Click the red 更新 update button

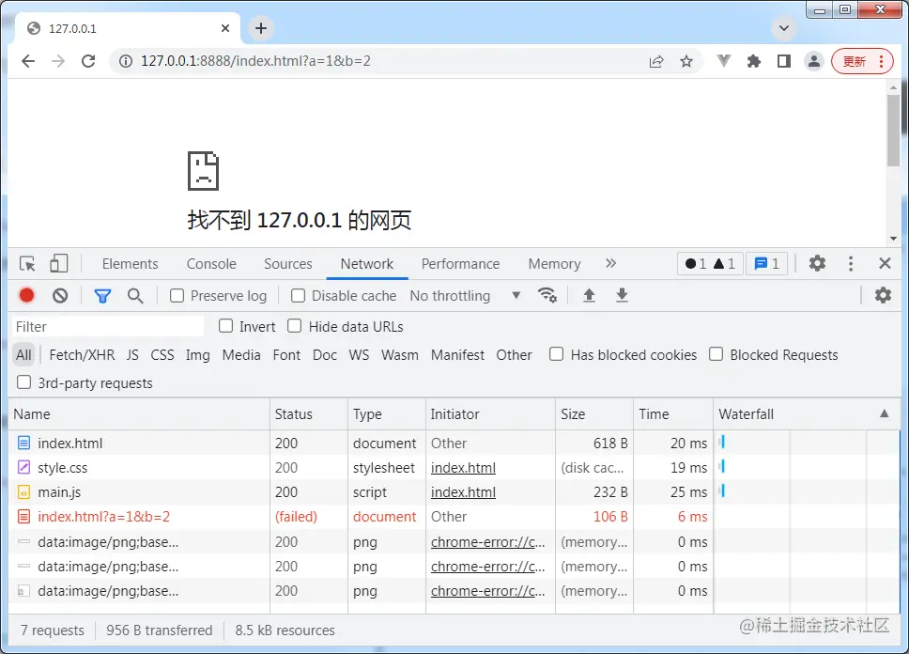coord(862,61)
